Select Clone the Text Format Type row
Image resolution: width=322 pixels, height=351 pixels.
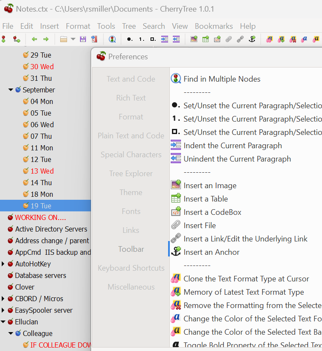tap(246, 279)
